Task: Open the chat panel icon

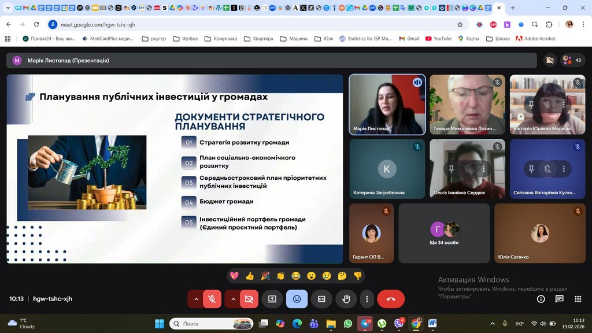Action: point(559,299)
